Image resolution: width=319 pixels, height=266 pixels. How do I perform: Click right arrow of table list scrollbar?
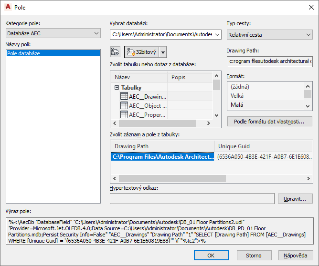(x=209, y=123)
